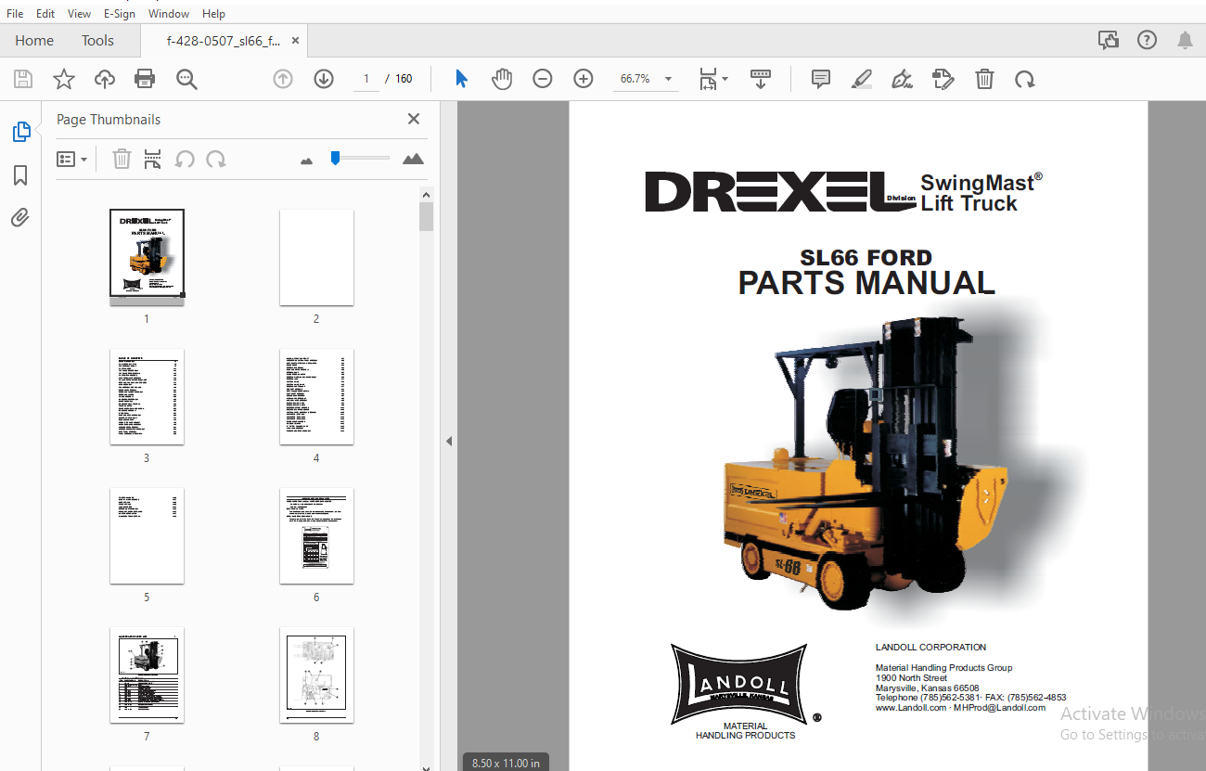Select page 7 thumbnail
Screen dimensions: 1206x771
pyautogui.click(x=147, y=675)
